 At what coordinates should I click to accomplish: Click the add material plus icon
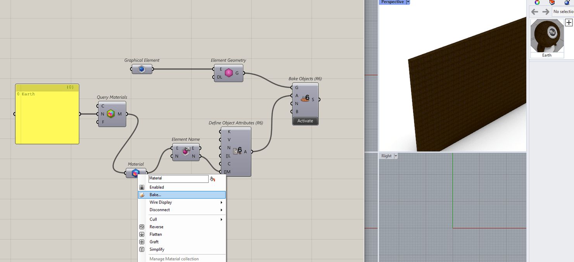[569, 23]
